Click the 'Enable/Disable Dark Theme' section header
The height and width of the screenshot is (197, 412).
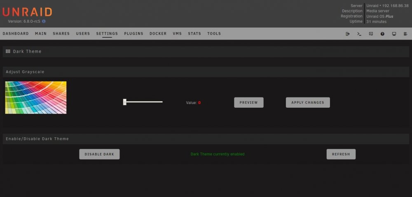coord(206,139)
